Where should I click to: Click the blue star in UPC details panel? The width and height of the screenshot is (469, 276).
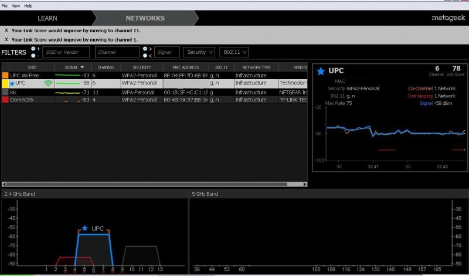coord(321,71)
